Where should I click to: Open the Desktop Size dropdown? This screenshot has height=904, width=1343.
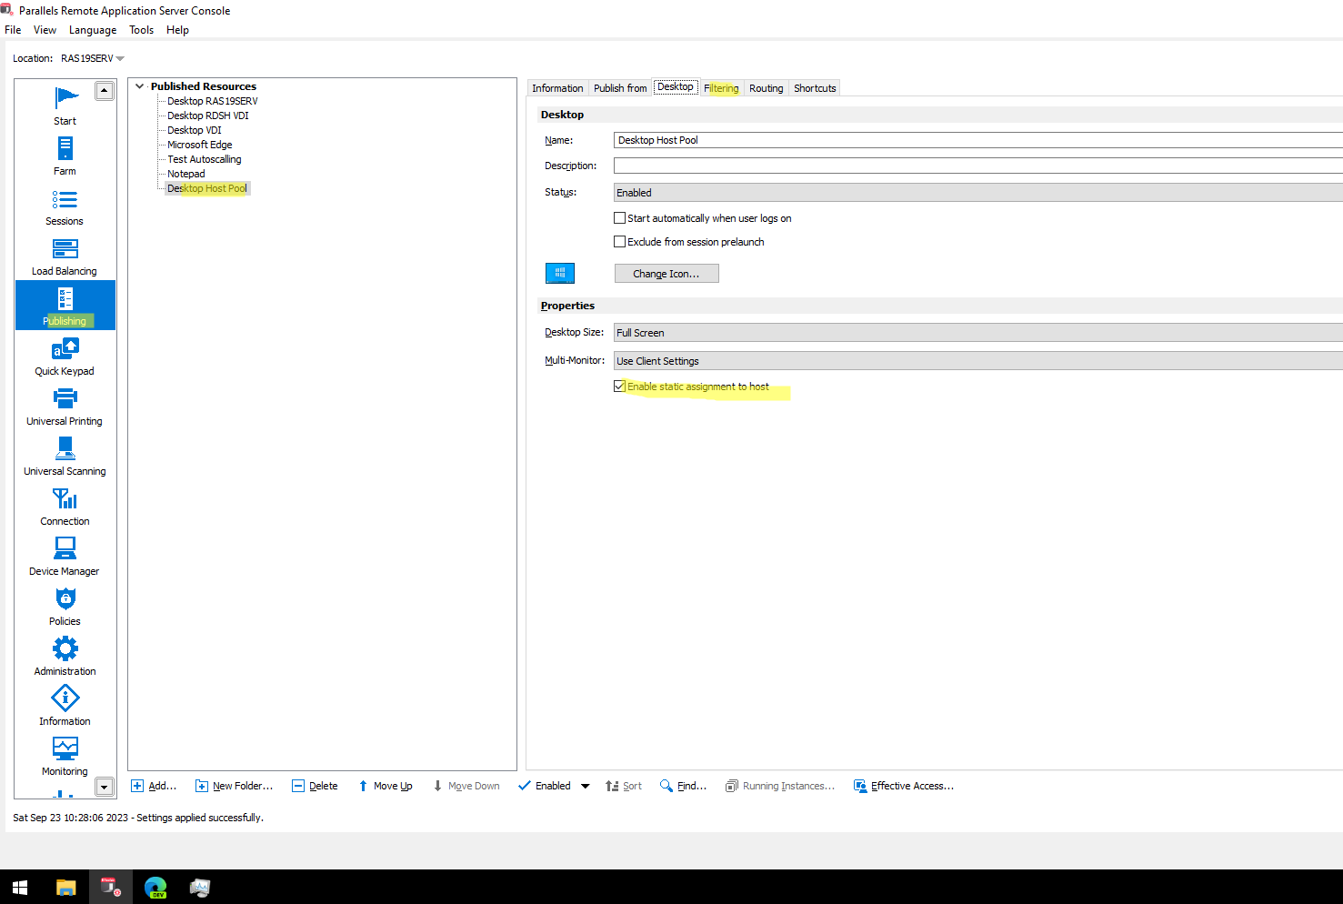(x=978, y=333)
